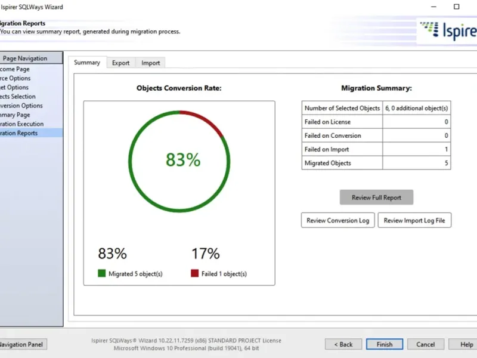Minimize the SQLWays Wizard window
The width and height of the screenshot is (477, 358).
tap(434, 7)
